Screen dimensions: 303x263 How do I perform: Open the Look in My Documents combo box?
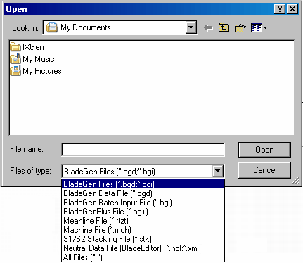(120, 27)
